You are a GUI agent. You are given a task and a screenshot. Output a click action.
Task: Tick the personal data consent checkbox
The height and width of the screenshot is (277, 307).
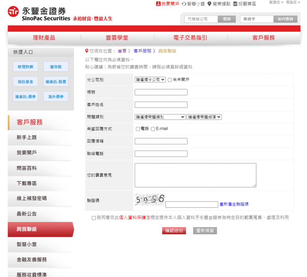94,218
